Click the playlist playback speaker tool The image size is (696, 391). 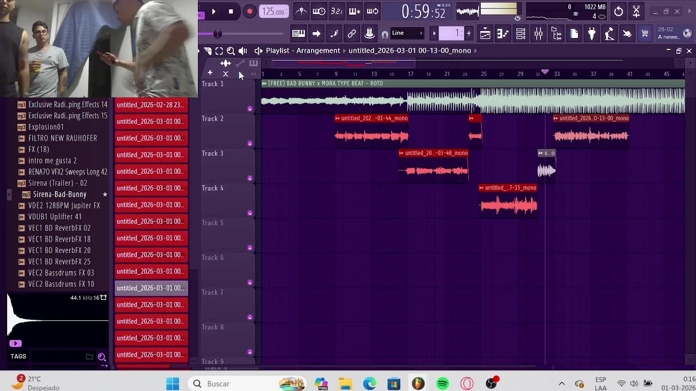[x=243, y=51]
